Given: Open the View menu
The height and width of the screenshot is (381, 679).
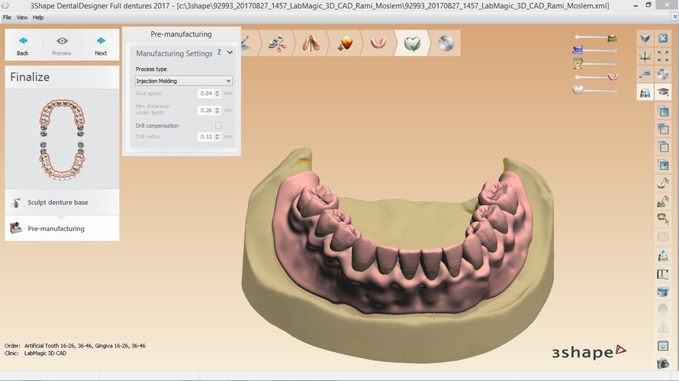Looking at the screenshot, I should coord(21,18).
